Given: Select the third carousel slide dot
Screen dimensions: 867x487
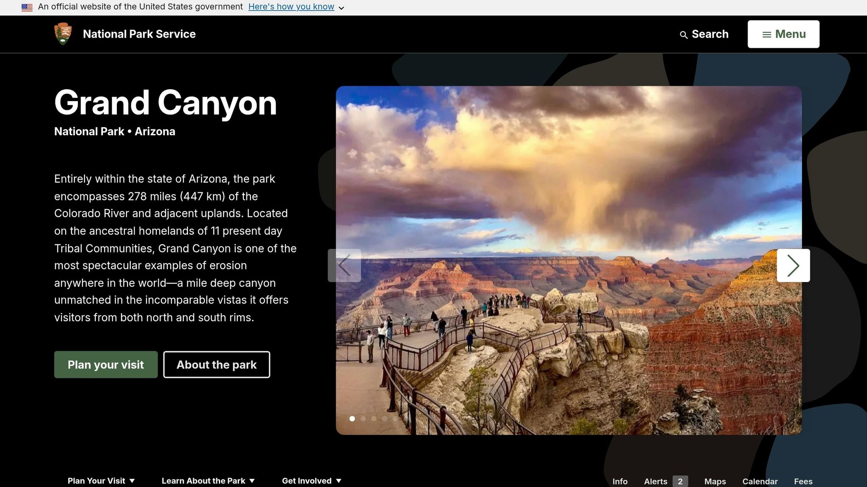Looking at the screenshot, I should 374,419.
